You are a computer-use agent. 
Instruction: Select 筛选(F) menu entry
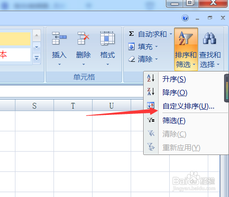click(174, 121)
